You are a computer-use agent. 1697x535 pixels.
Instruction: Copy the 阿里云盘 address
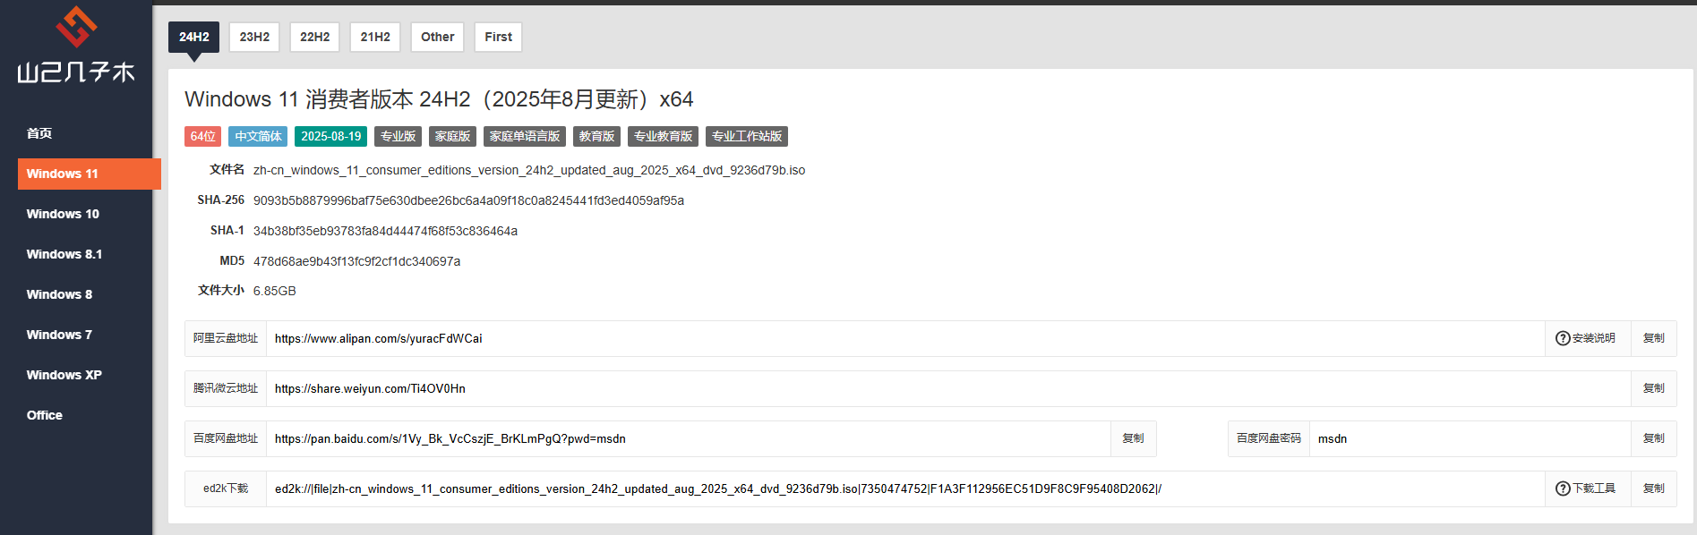[x=1653, y=338]
